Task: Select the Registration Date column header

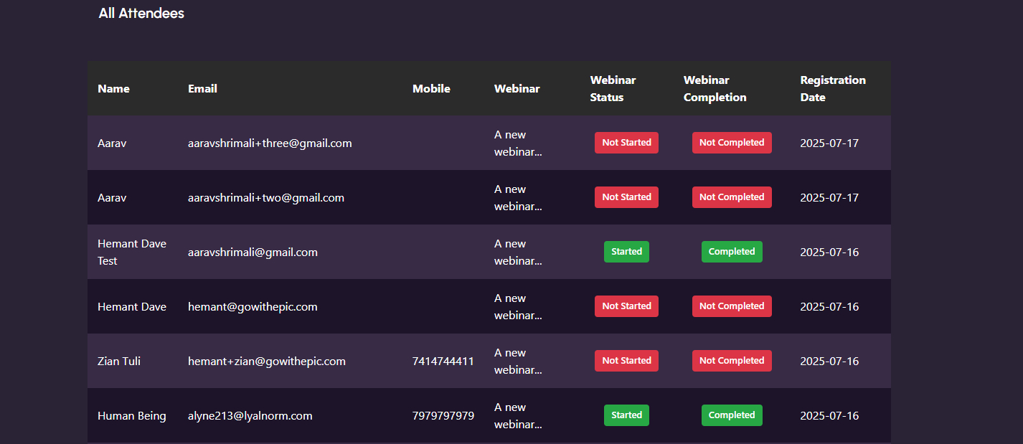Action: click(x=832, y=89)
